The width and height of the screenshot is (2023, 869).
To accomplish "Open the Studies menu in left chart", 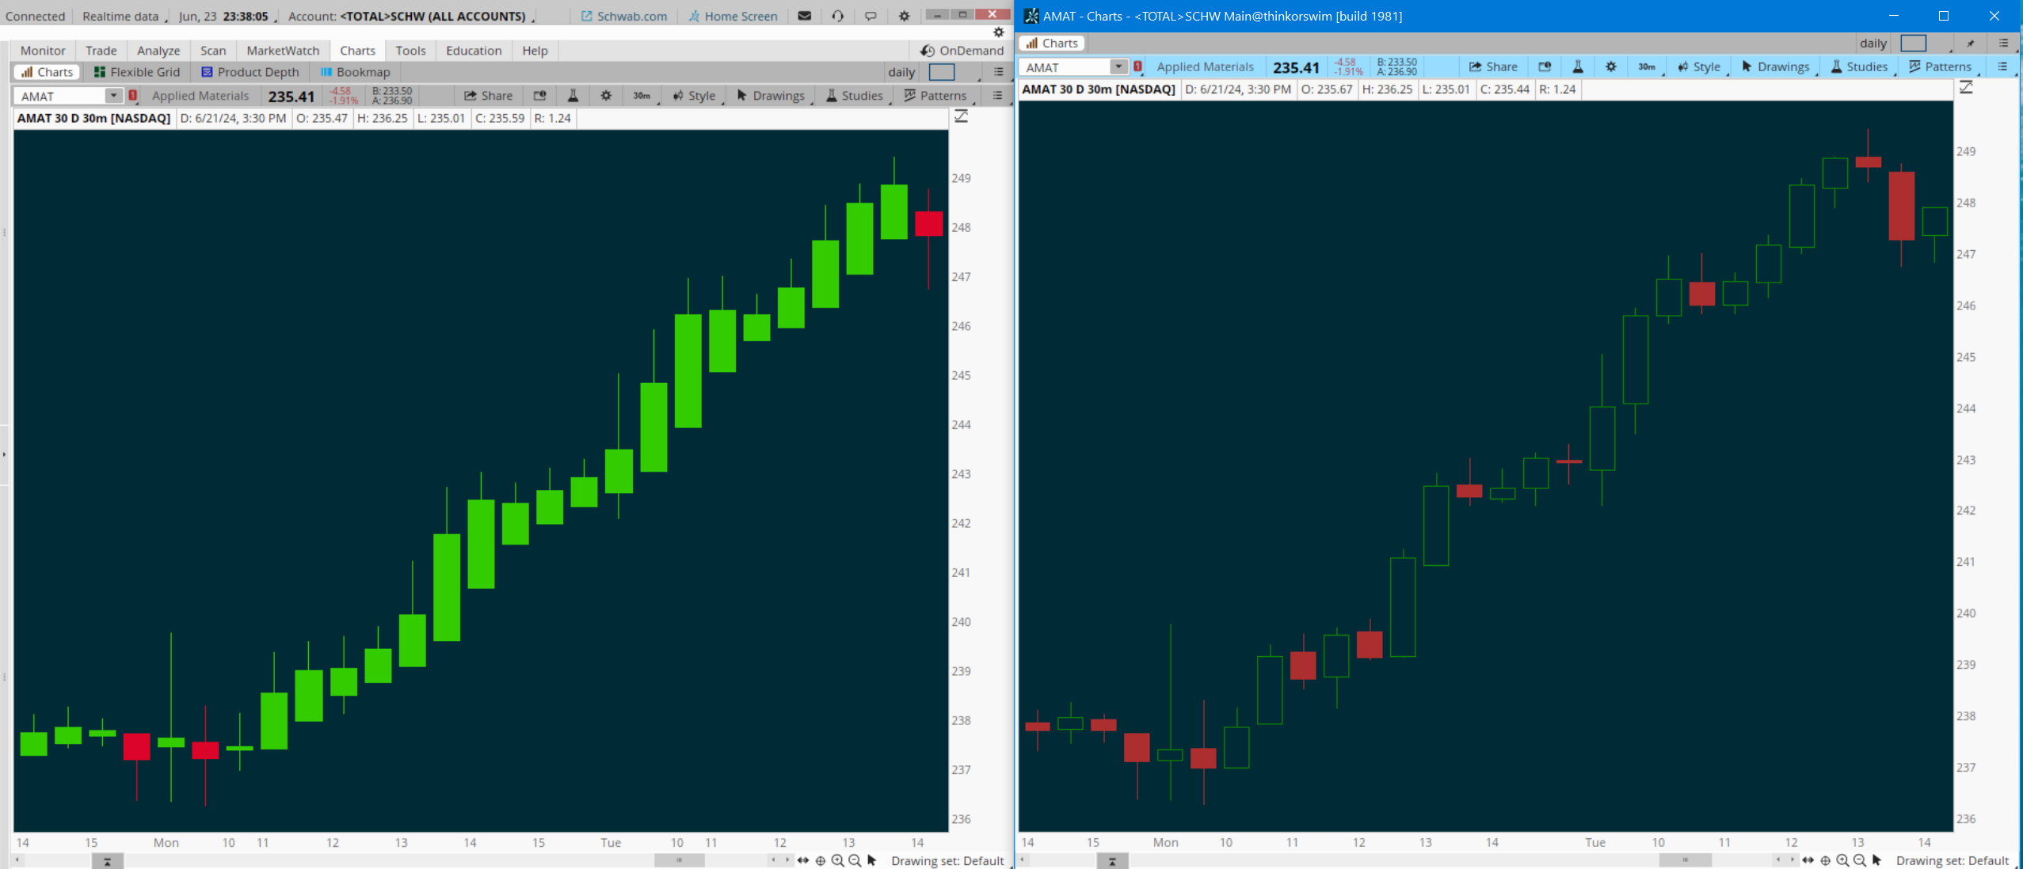I will tap(855, 96).
